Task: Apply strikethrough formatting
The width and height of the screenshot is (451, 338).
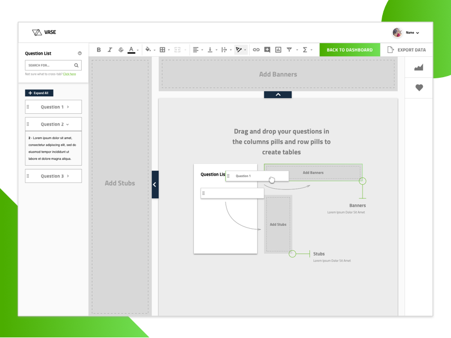Action: point(121,50)
